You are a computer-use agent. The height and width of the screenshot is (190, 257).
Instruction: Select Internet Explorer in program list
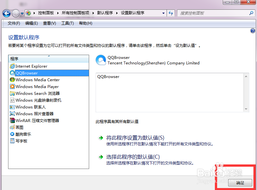[49, 66]
